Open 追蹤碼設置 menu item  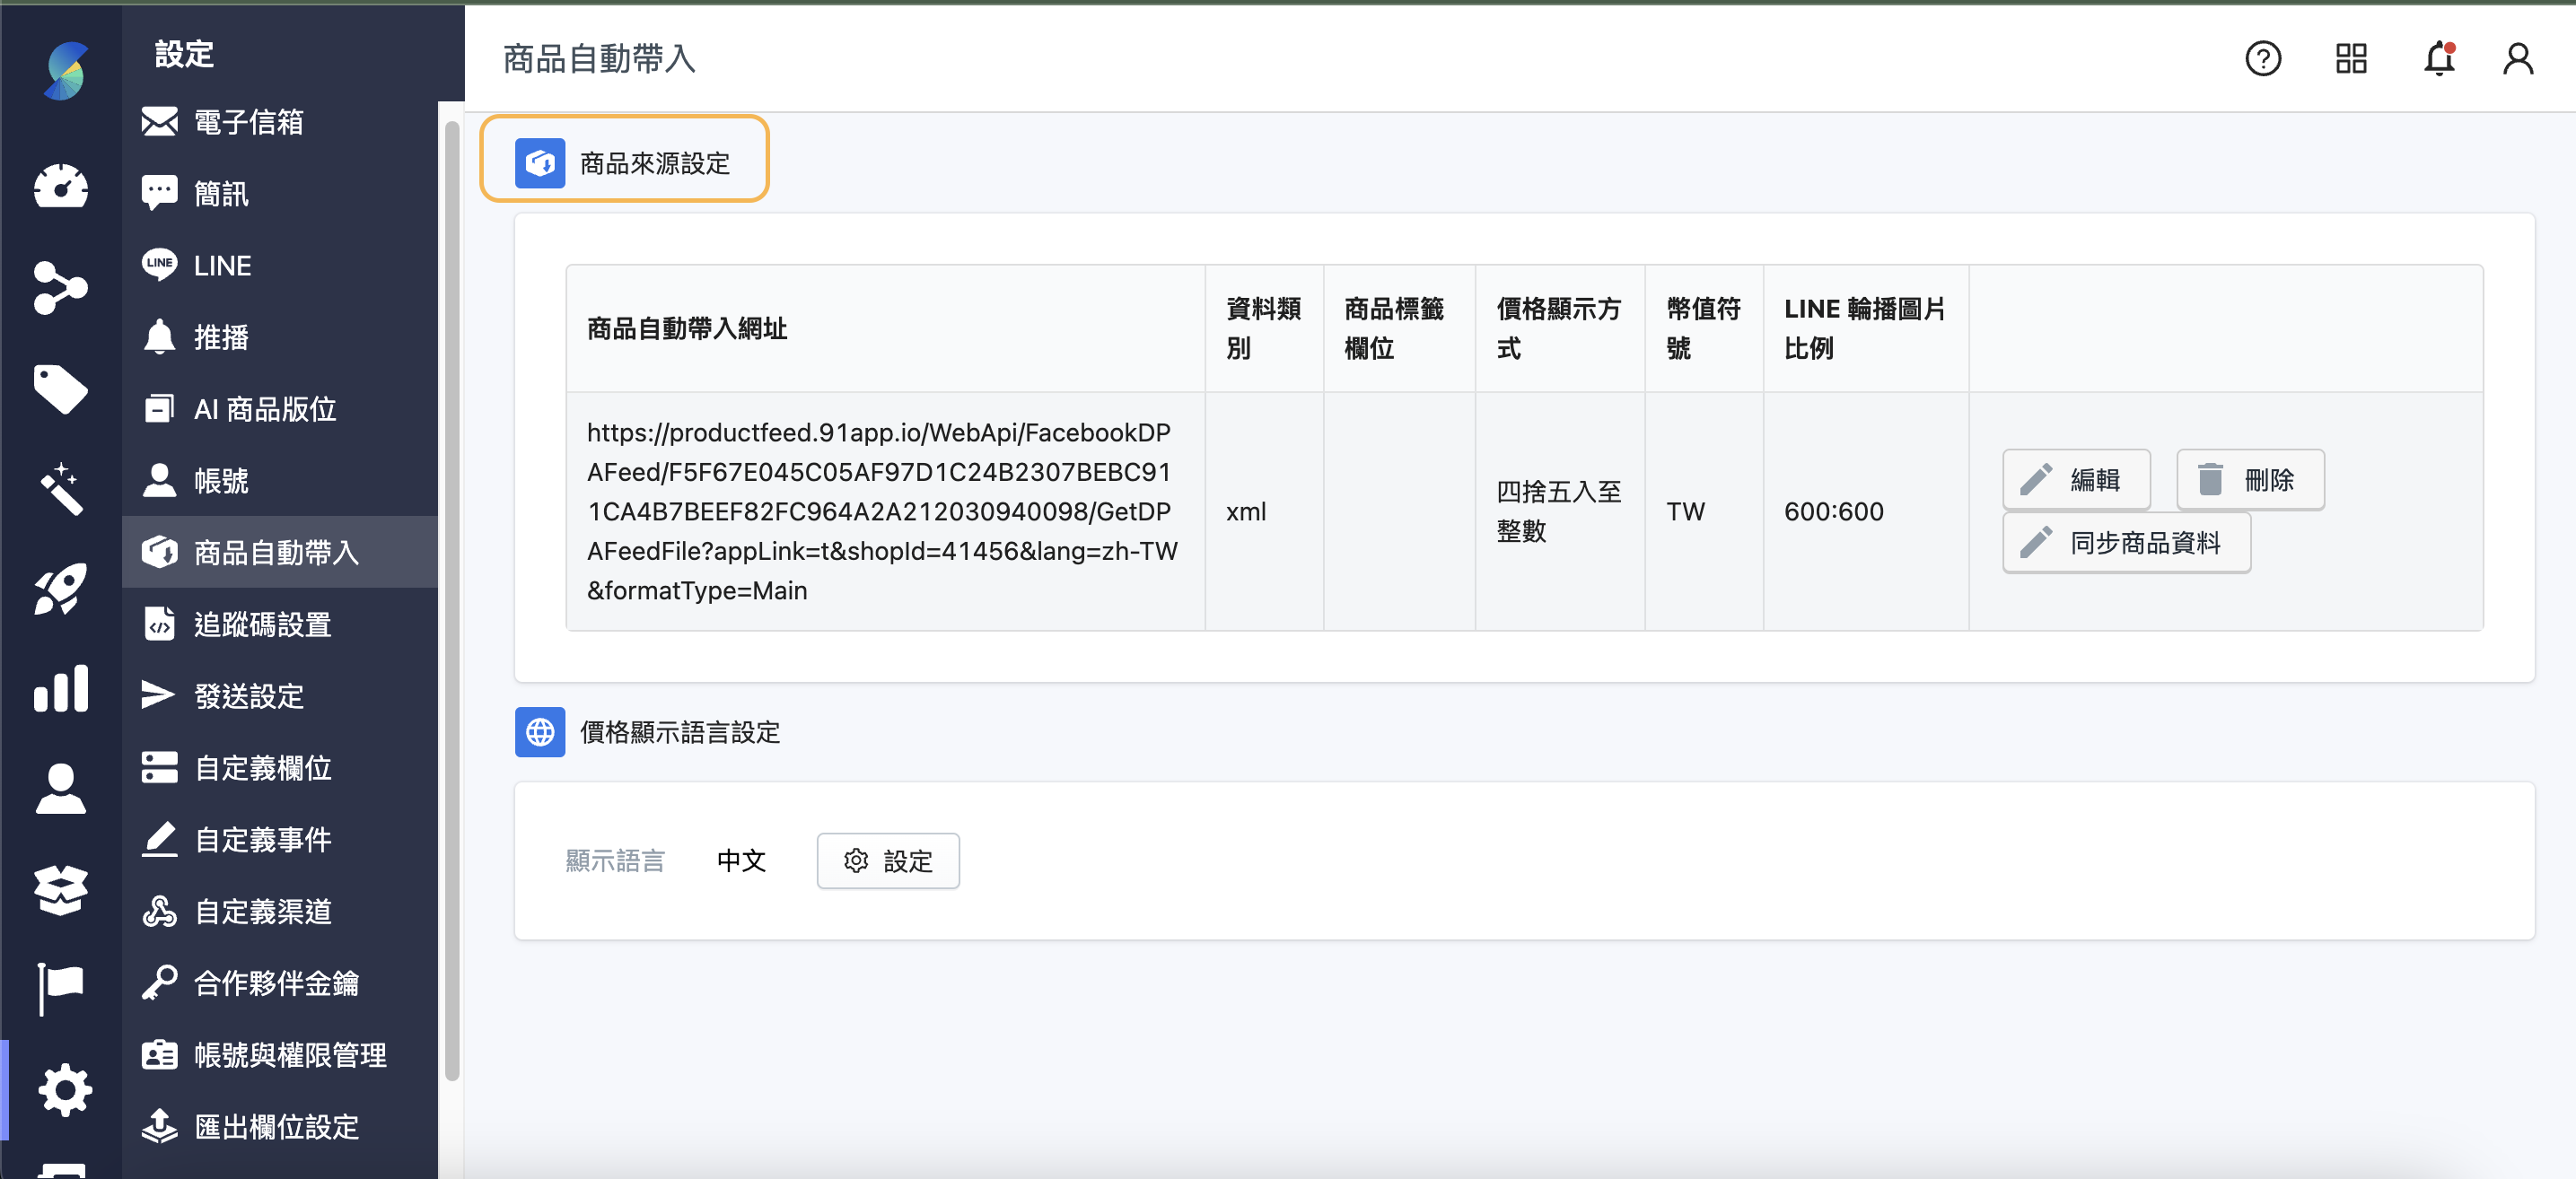coord(262,624)
